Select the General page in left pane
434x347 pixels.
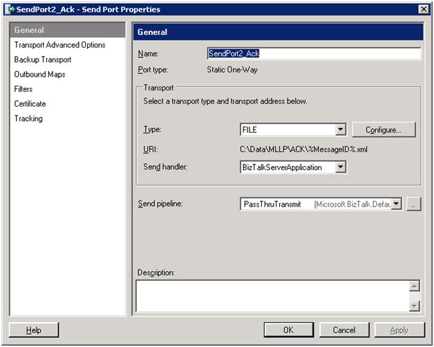tap(67, 30)
